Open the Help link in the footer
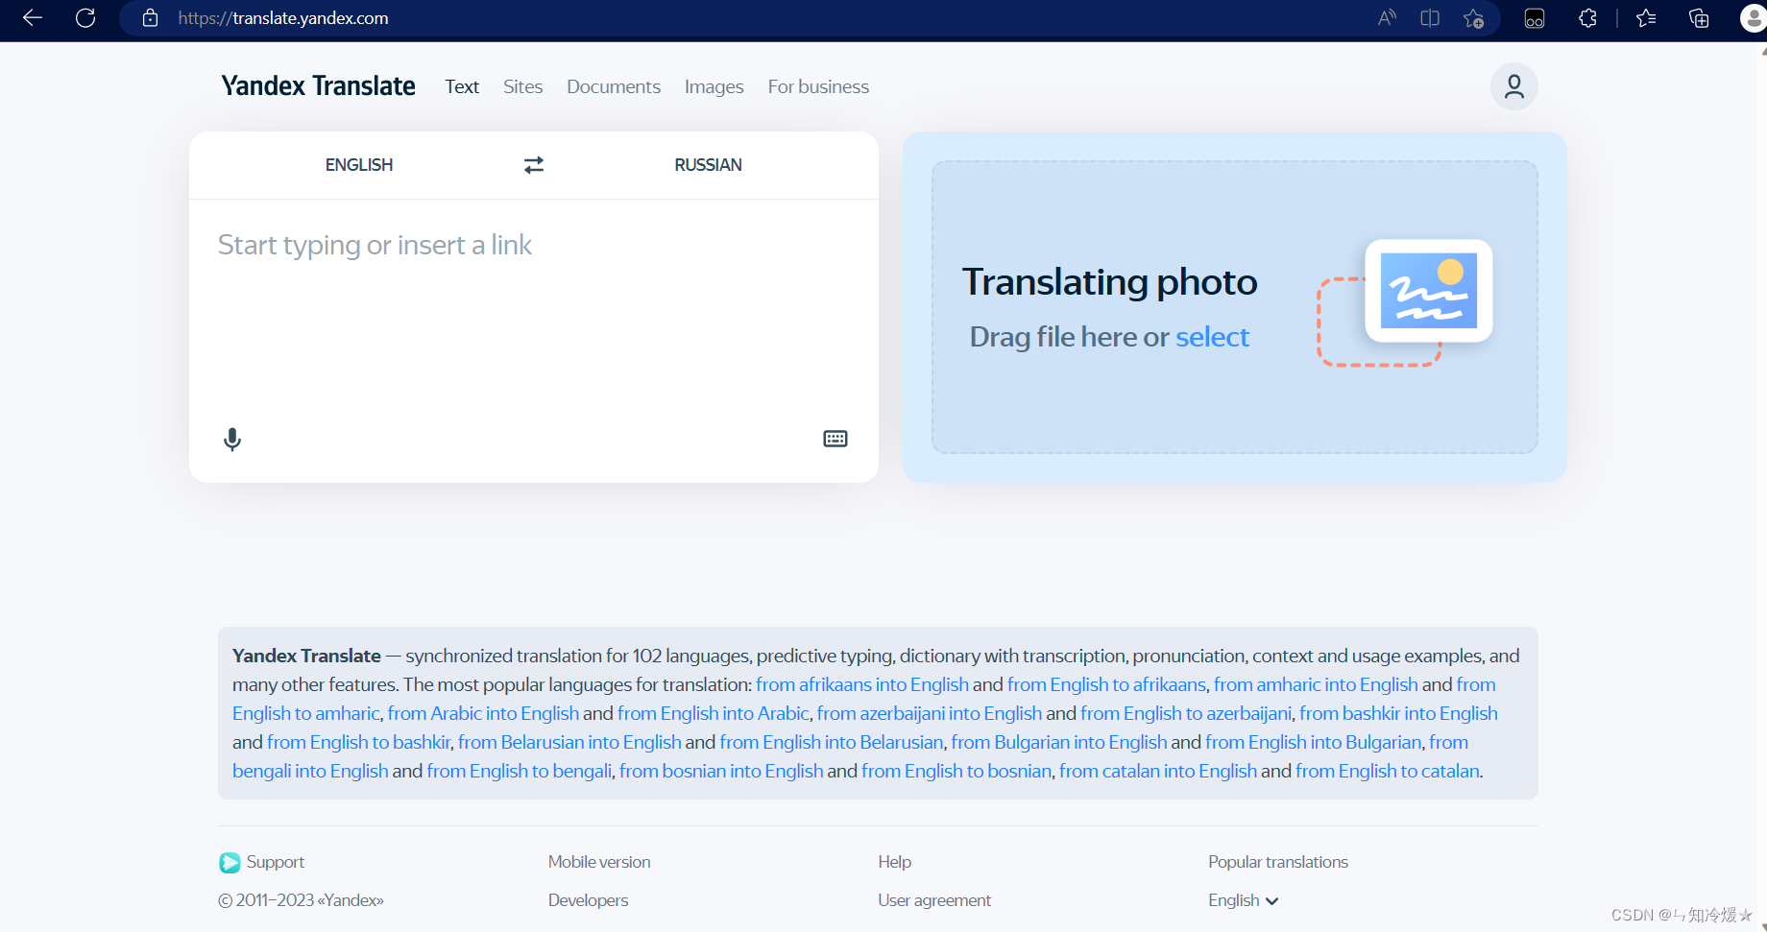 click(894, 862)
